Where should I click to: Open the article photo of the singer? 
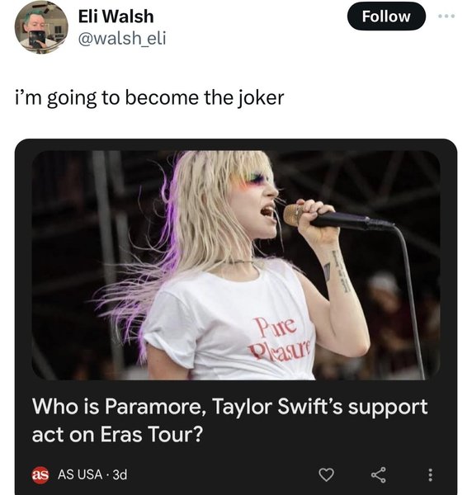[x=236, y=265]
